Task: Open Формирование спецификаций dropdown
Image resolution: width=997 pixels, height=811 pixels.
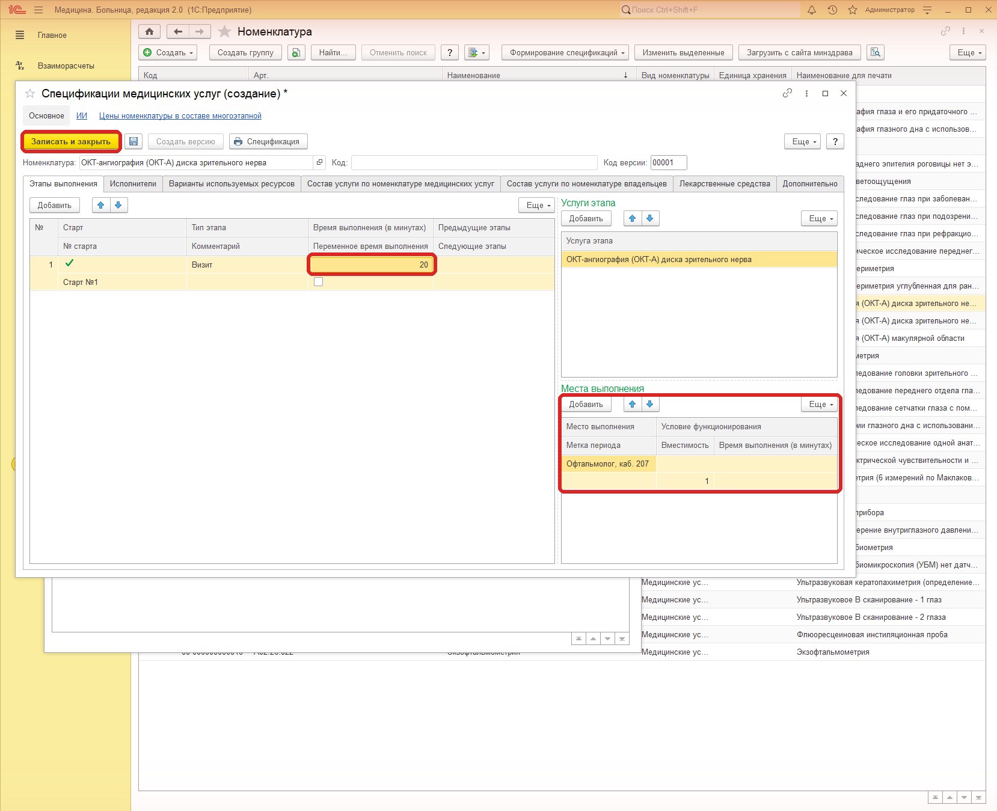Action: click(x=565, y=52)
